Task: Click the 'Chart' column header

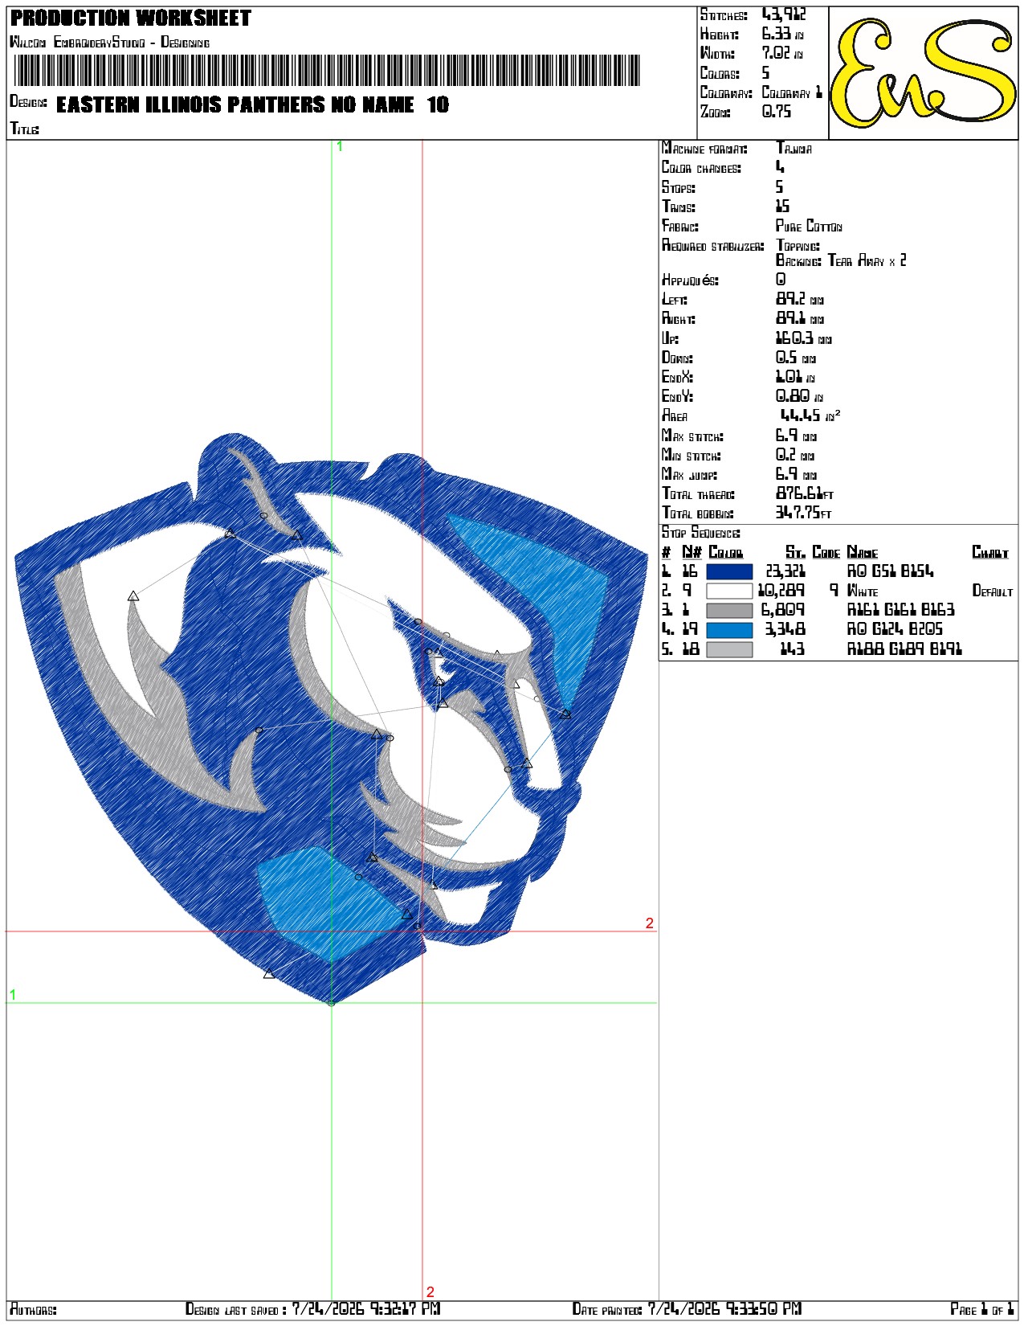Action: click(989, 552)
